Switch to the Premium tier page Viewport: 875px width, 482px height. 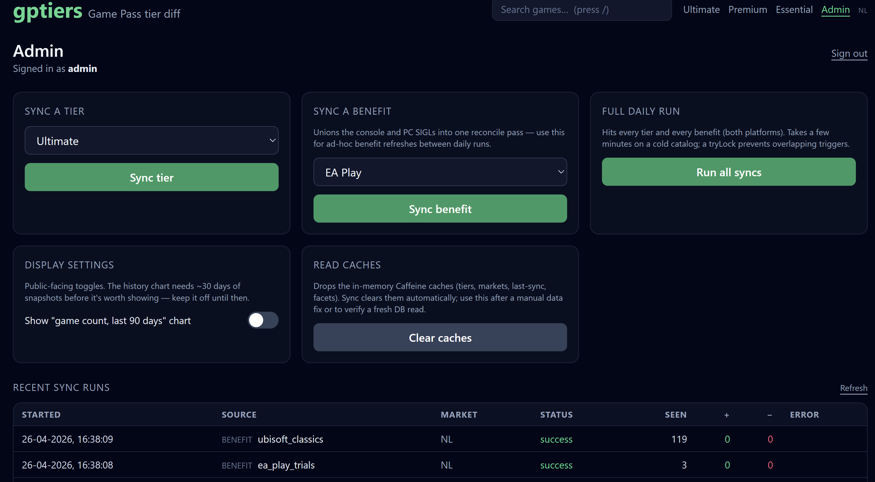[747, 10]
